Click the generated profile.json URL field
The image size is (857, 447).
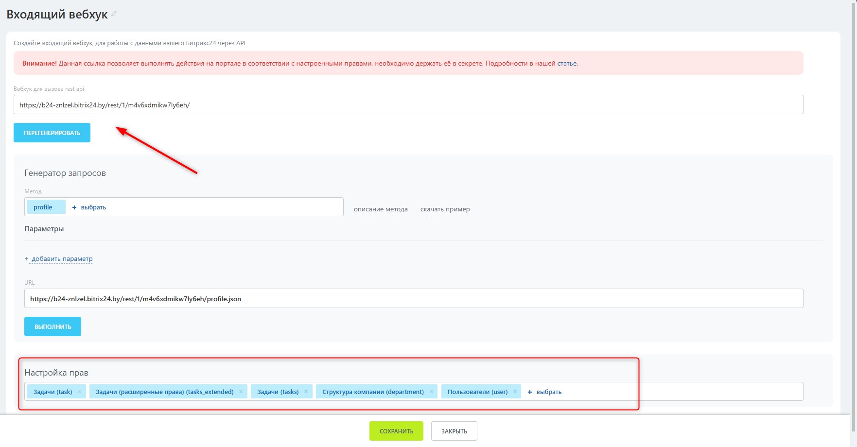point(413,299)
